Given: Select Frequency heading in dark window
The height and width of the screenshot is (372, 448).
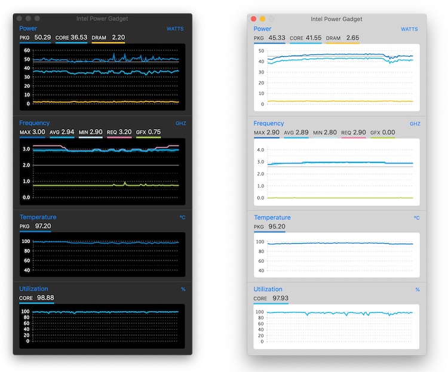Looking at the screenshot, I should point(34,123).
